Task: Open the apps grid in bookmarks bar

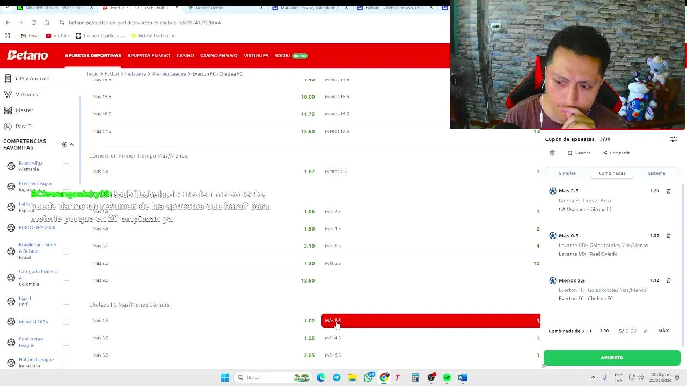Action: coord(8,35)
